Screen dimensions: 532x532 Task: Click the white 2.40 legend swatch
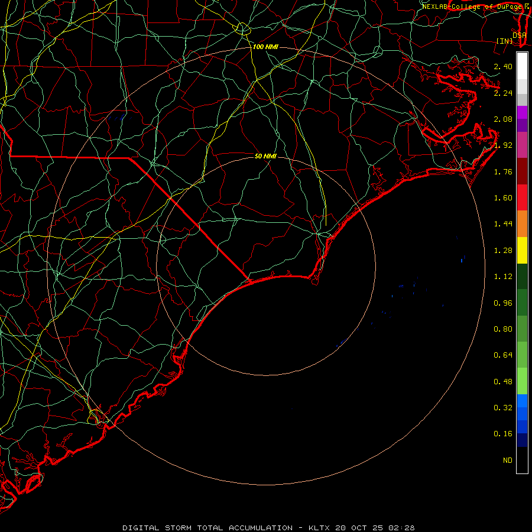tap(522, 66)
